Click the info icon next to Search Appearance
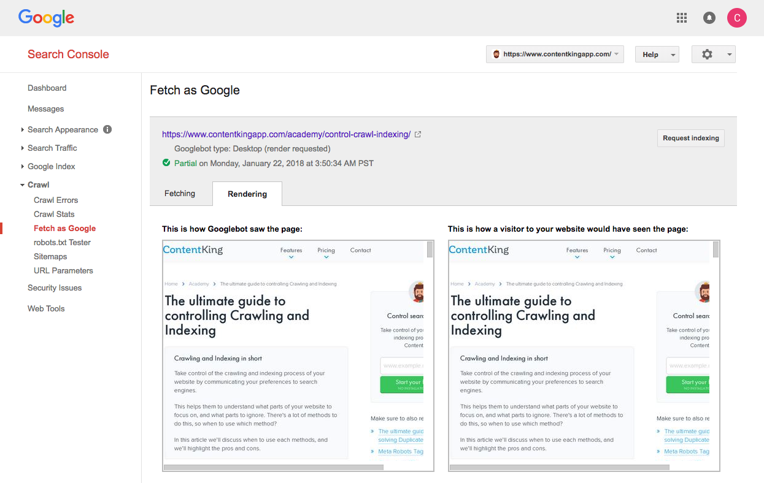 point(107,129)
